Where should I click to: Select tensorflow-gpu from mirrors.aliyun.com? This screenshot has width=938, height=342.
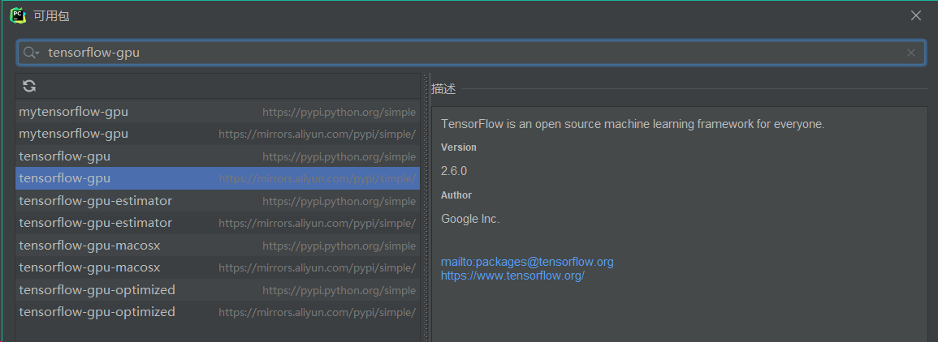217,178
